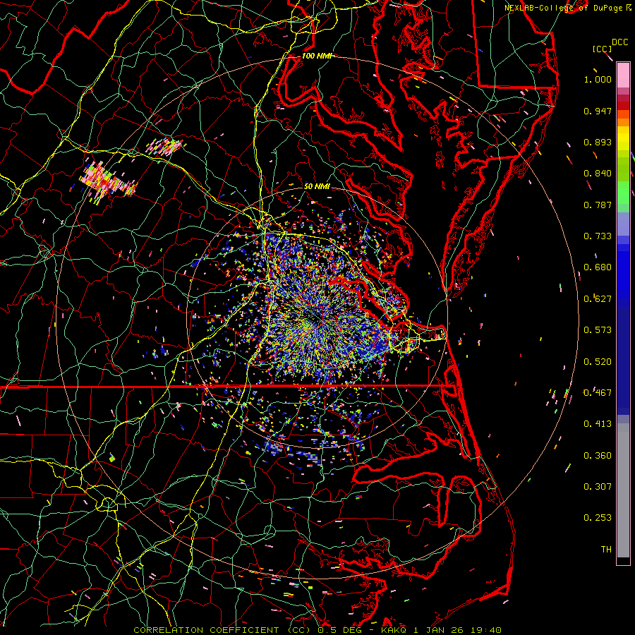
Task: Select the 0.520 scale value
Action: pyautogui.click(x=598, y=362)
